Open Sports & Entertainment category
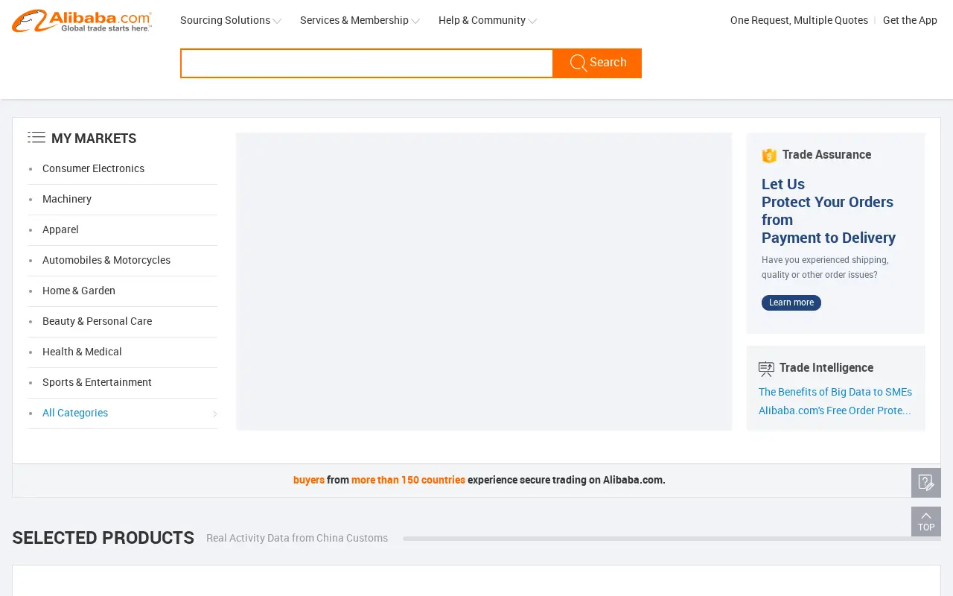 click(97, 382)
